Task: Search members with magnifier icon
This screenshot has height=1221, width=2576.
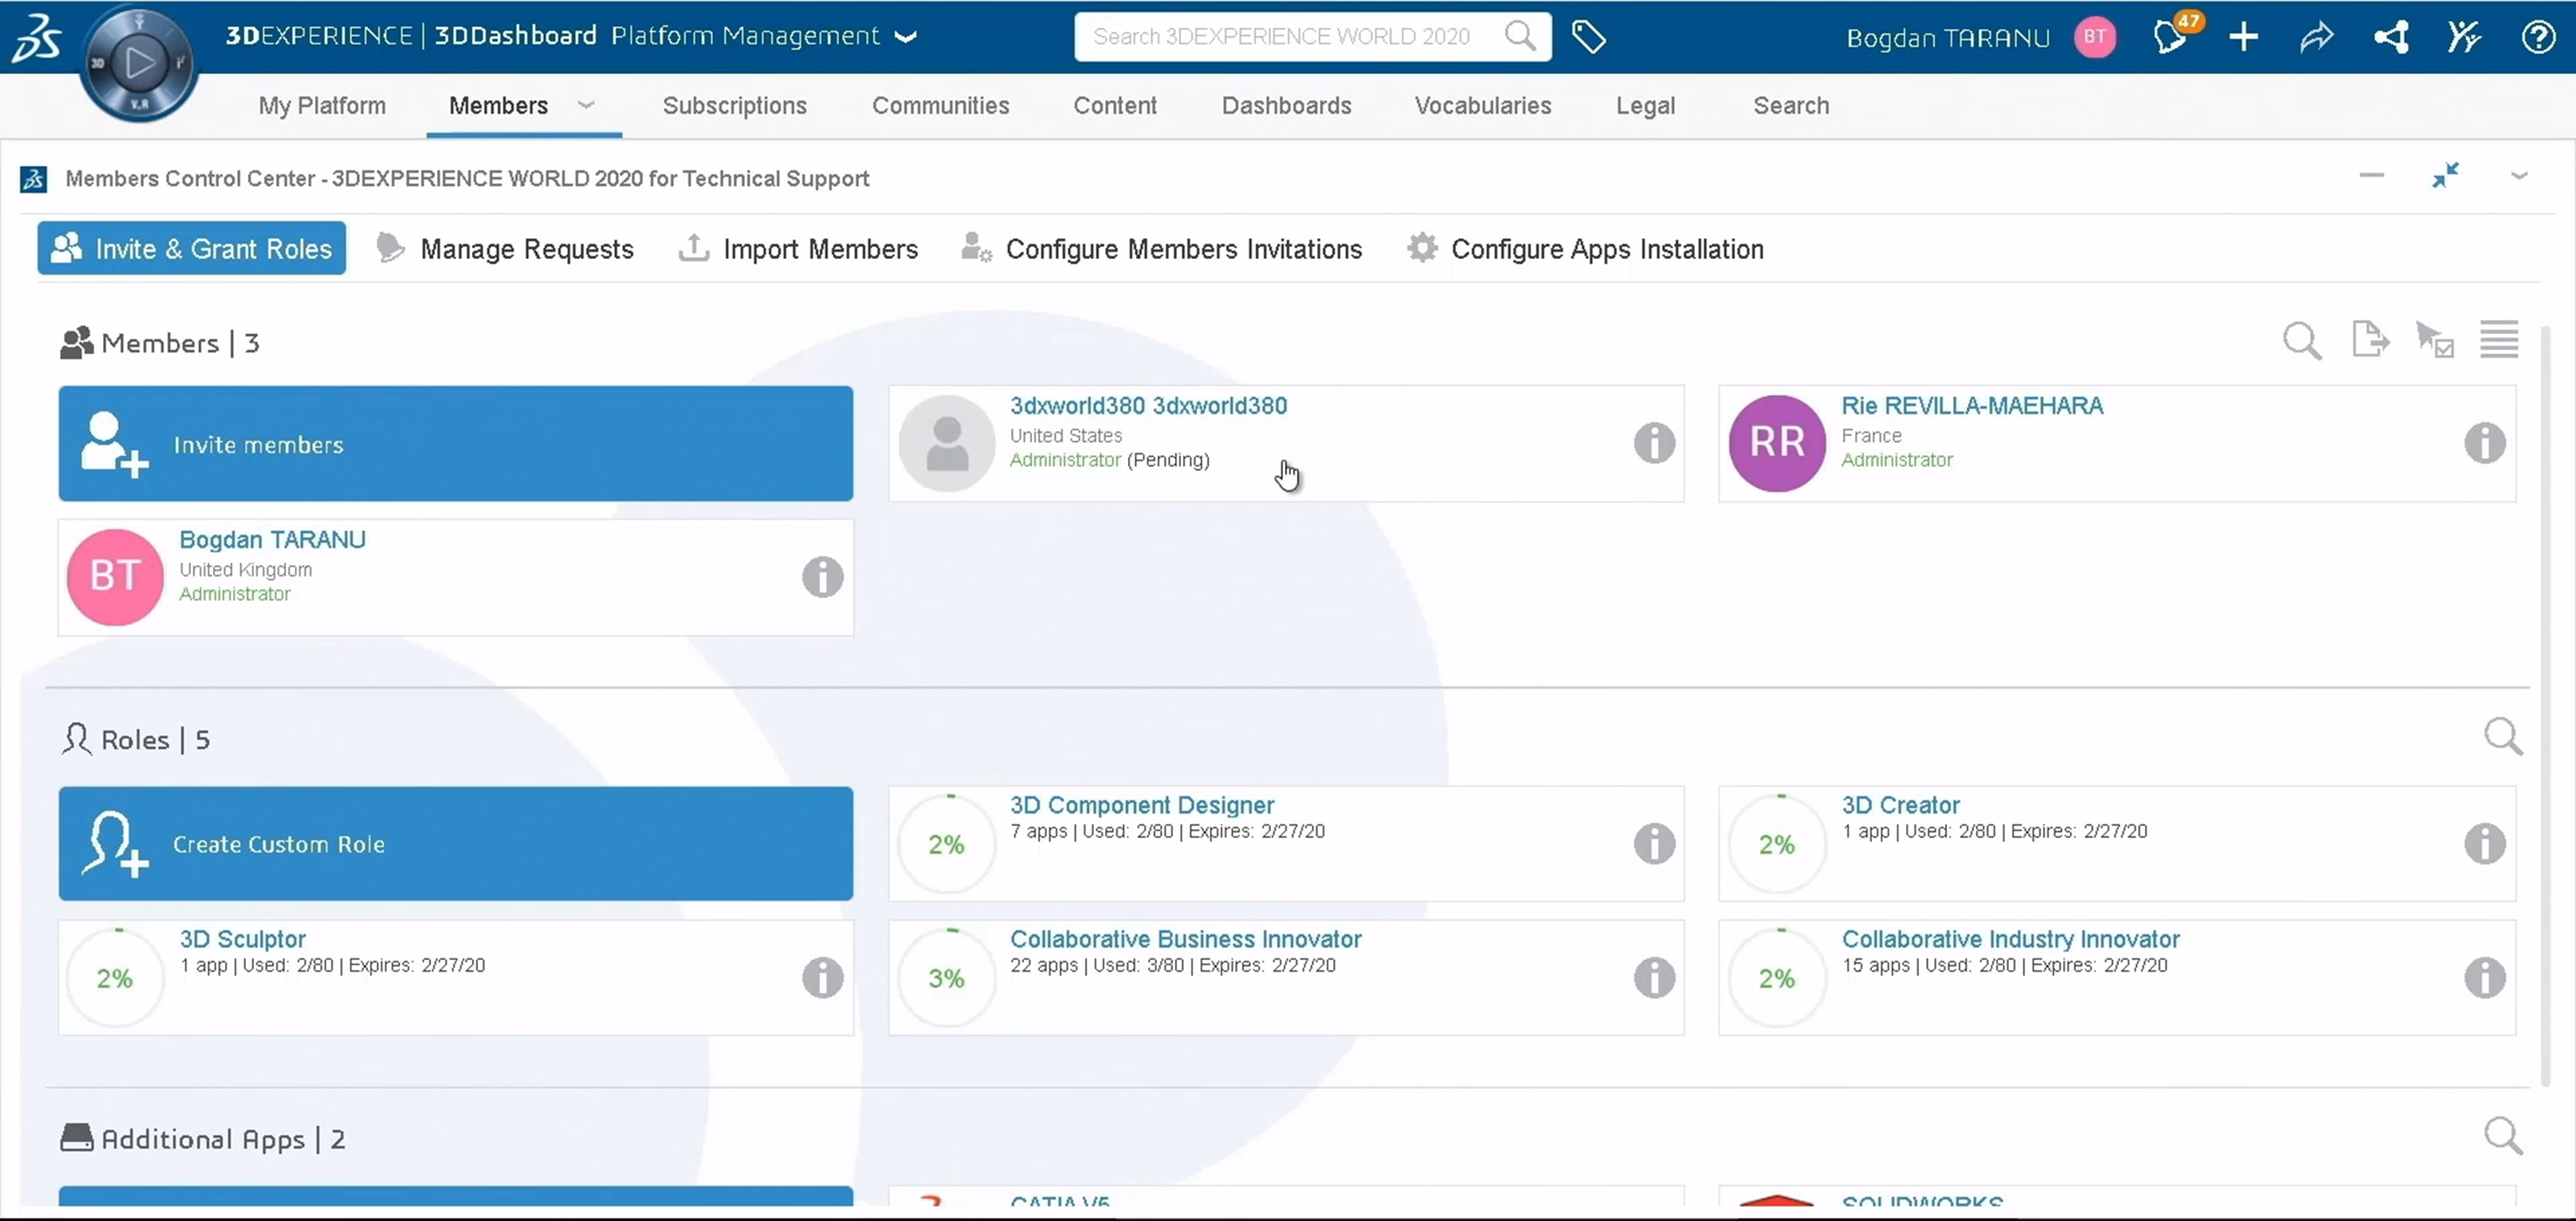Action: click(2301, 341)
